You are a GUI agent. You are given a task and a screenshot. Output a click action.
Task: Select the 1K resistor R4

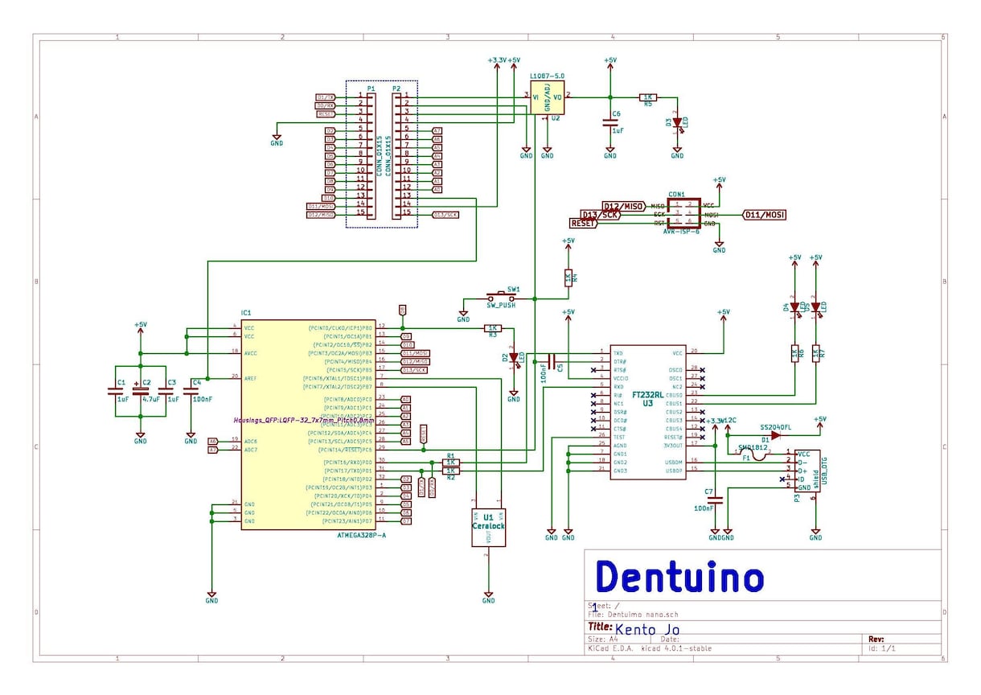click(568, 278)
